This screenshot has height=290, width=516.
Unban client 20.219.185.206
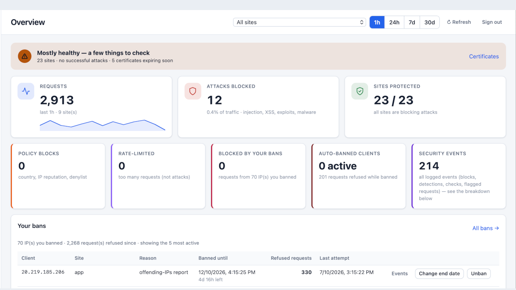point(479,273)
